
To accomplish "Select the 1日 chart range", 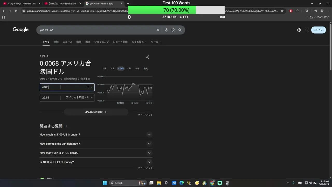I will tap(104, 69).
